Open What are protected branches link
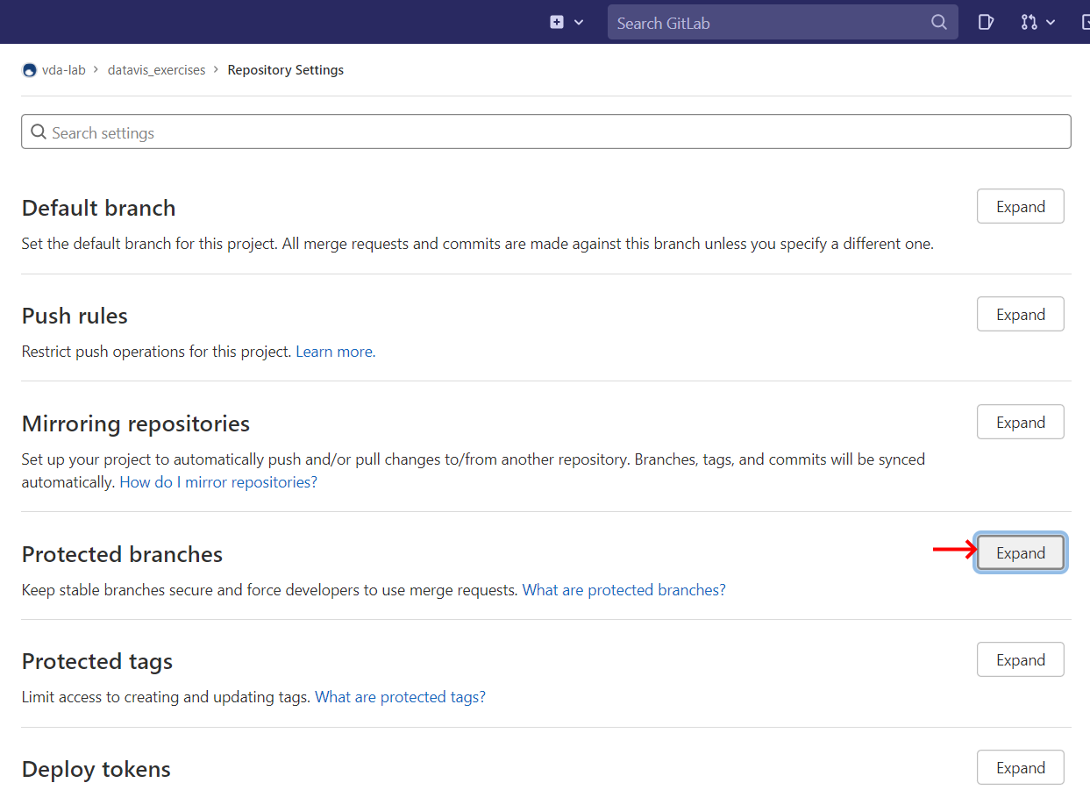Viewport: 1090px width, 790px height. coord(623,590)
